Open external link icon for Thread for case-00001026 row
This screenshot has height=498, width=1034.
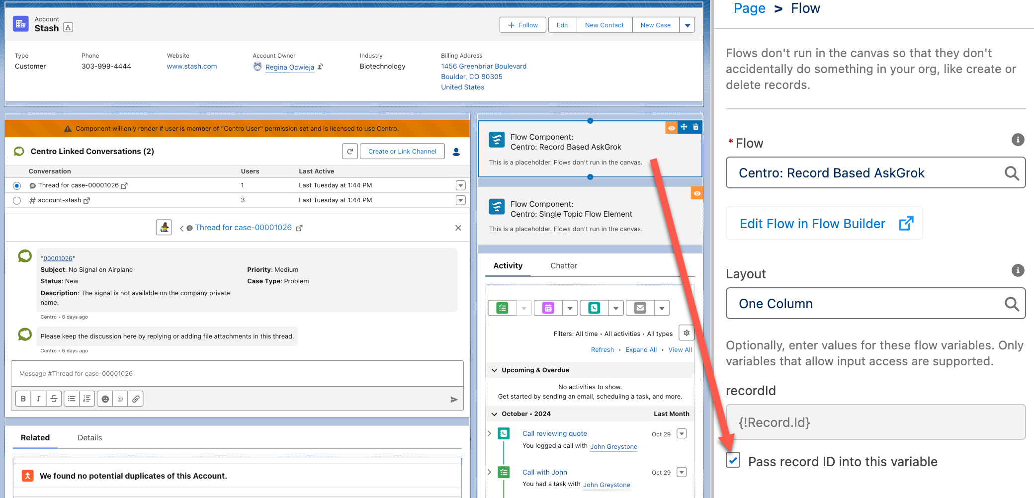(x=124, y=185)
